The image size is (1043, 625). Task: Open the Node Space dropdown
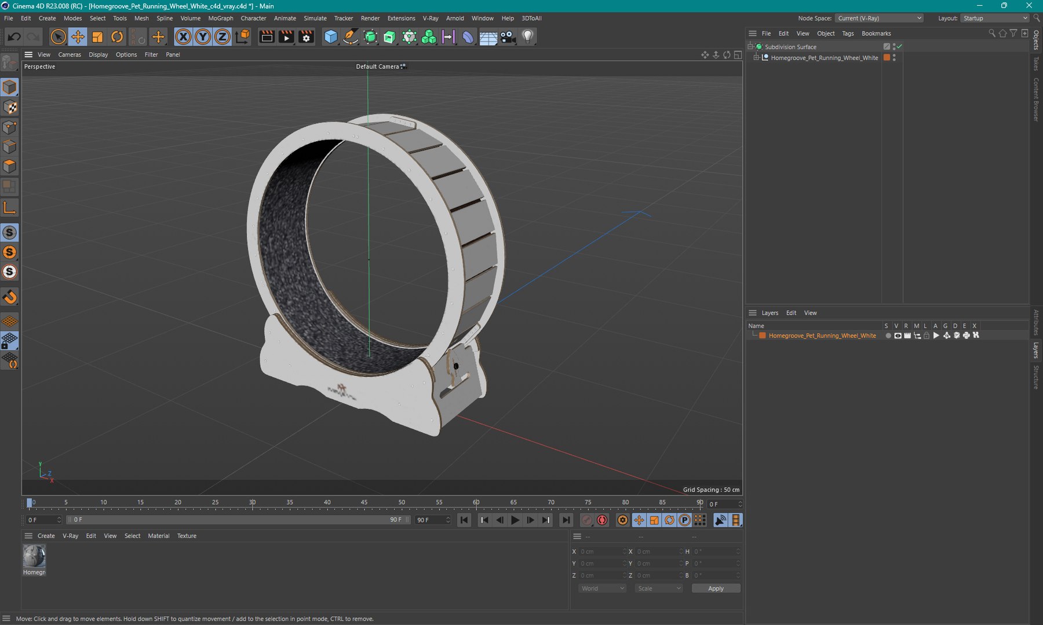pyautogui.click(x=880, y=18)
